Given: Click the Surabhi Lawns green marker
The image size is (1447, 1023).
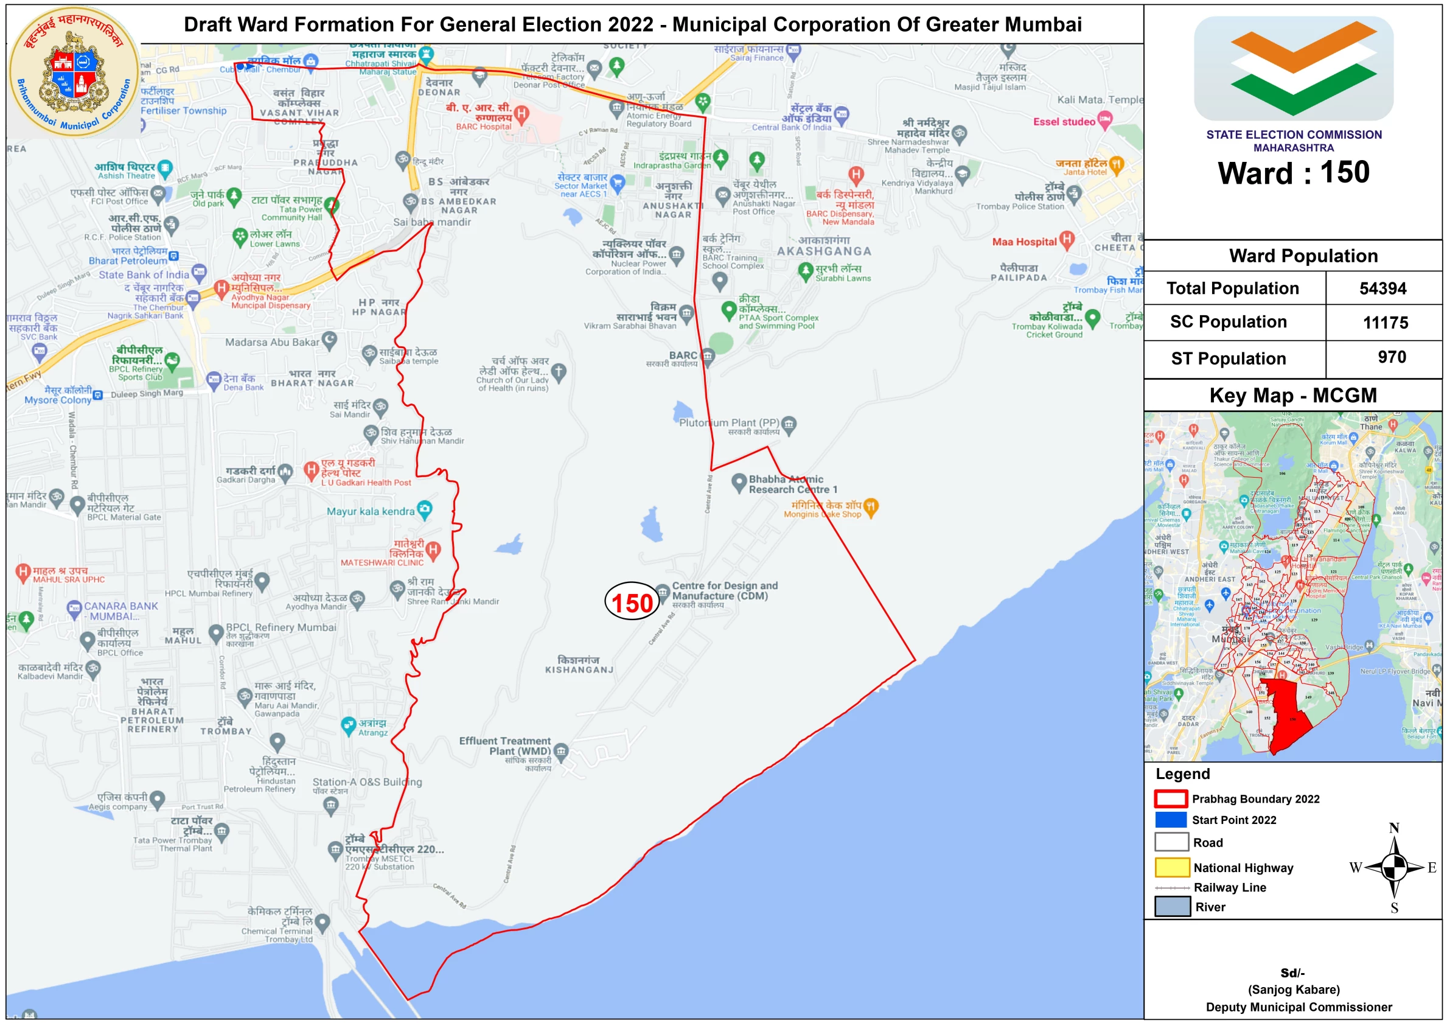Looking at the screenshot, I should pyautogui.click(x=806, y=271).
